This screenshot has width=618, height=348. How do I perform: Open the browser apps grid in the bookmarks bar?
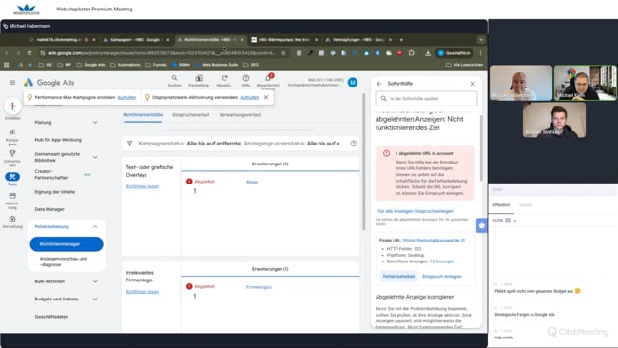click(x=6, y=65)
